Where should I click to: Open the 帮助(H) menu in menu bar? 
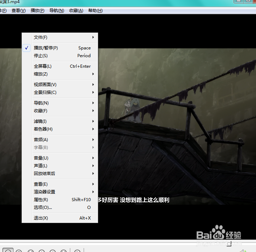(95, 11)
